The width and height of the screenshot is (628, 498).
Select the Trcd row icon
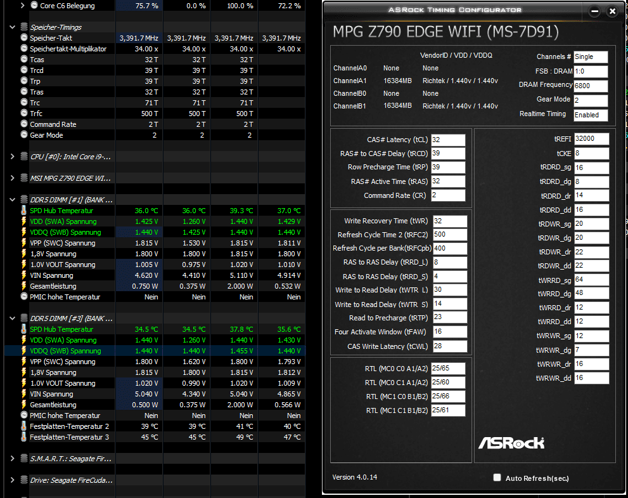pyautogui.click(x=24, y=70)
